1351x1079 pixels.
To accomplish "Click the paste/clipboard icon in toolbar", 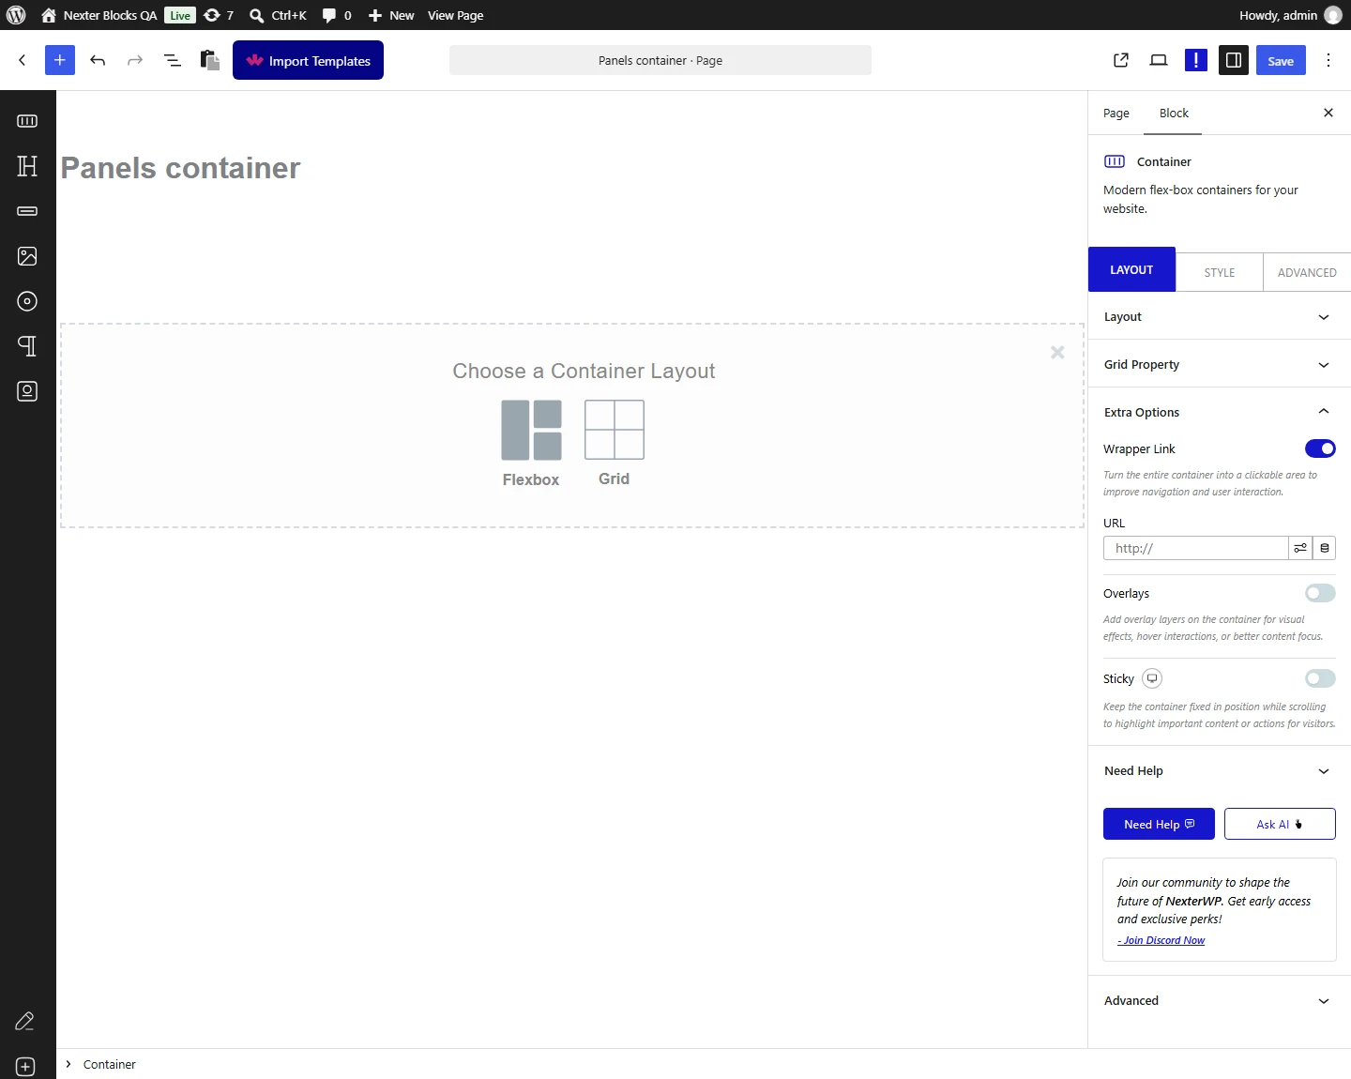I will [210, 60].
